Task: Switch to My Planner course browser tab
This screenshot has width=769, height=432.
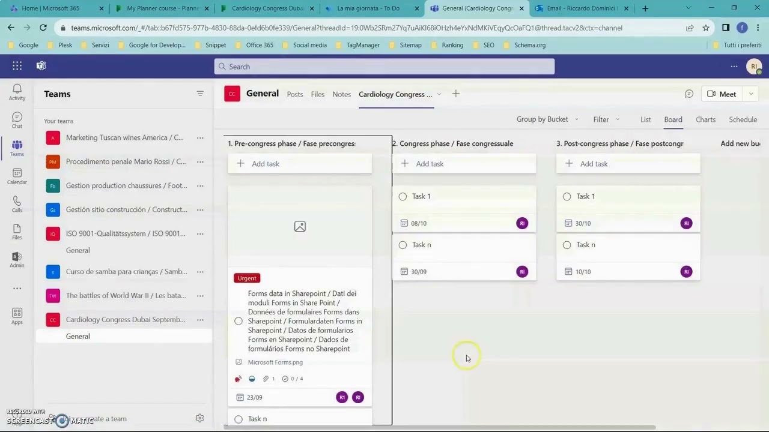Action: click(x=163, y=8)
